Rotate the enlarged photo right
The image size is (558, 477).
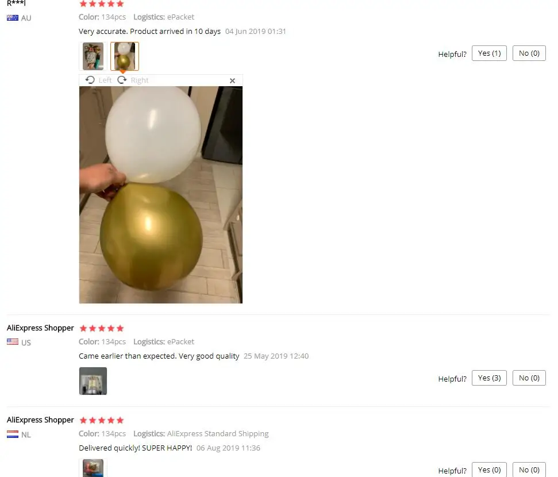tap(133, 80)
